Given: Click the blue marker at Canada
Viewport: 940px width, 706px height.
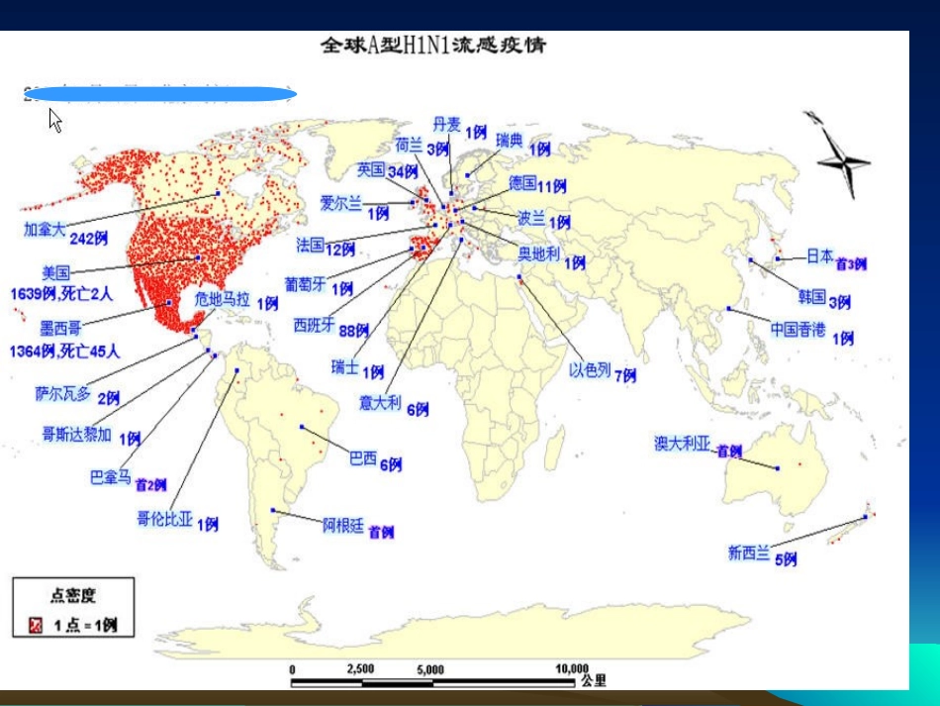Looking at the screenshot, I should pos(218,194).
